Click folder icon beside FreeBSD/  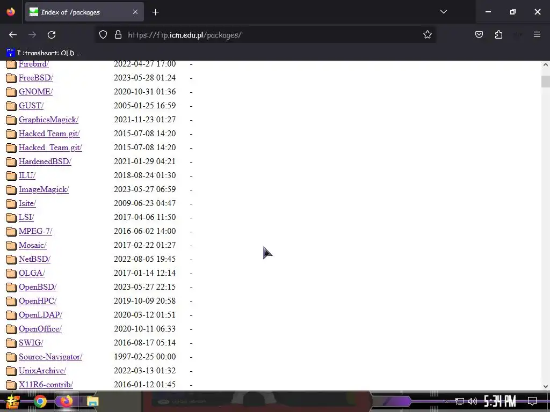[x=11, y=78]
